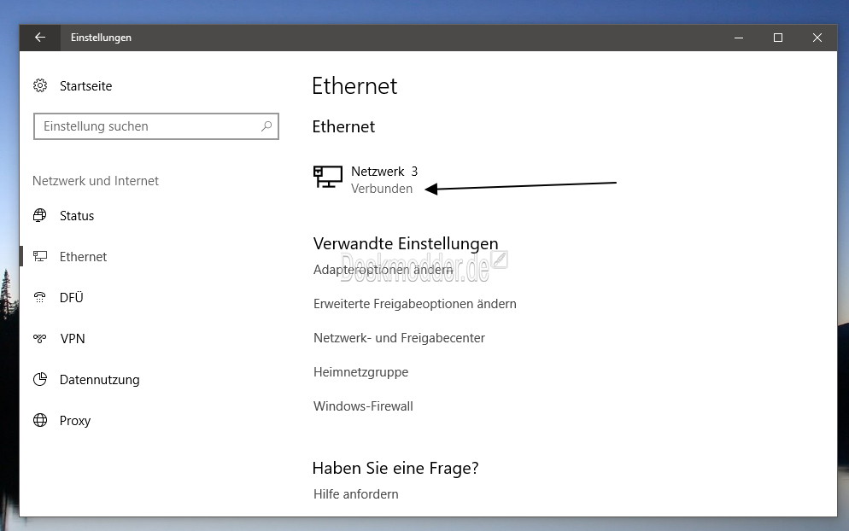Click the DFÜ dial-up icon
Screen dimensions: 849x531
[x=39, y=297]
